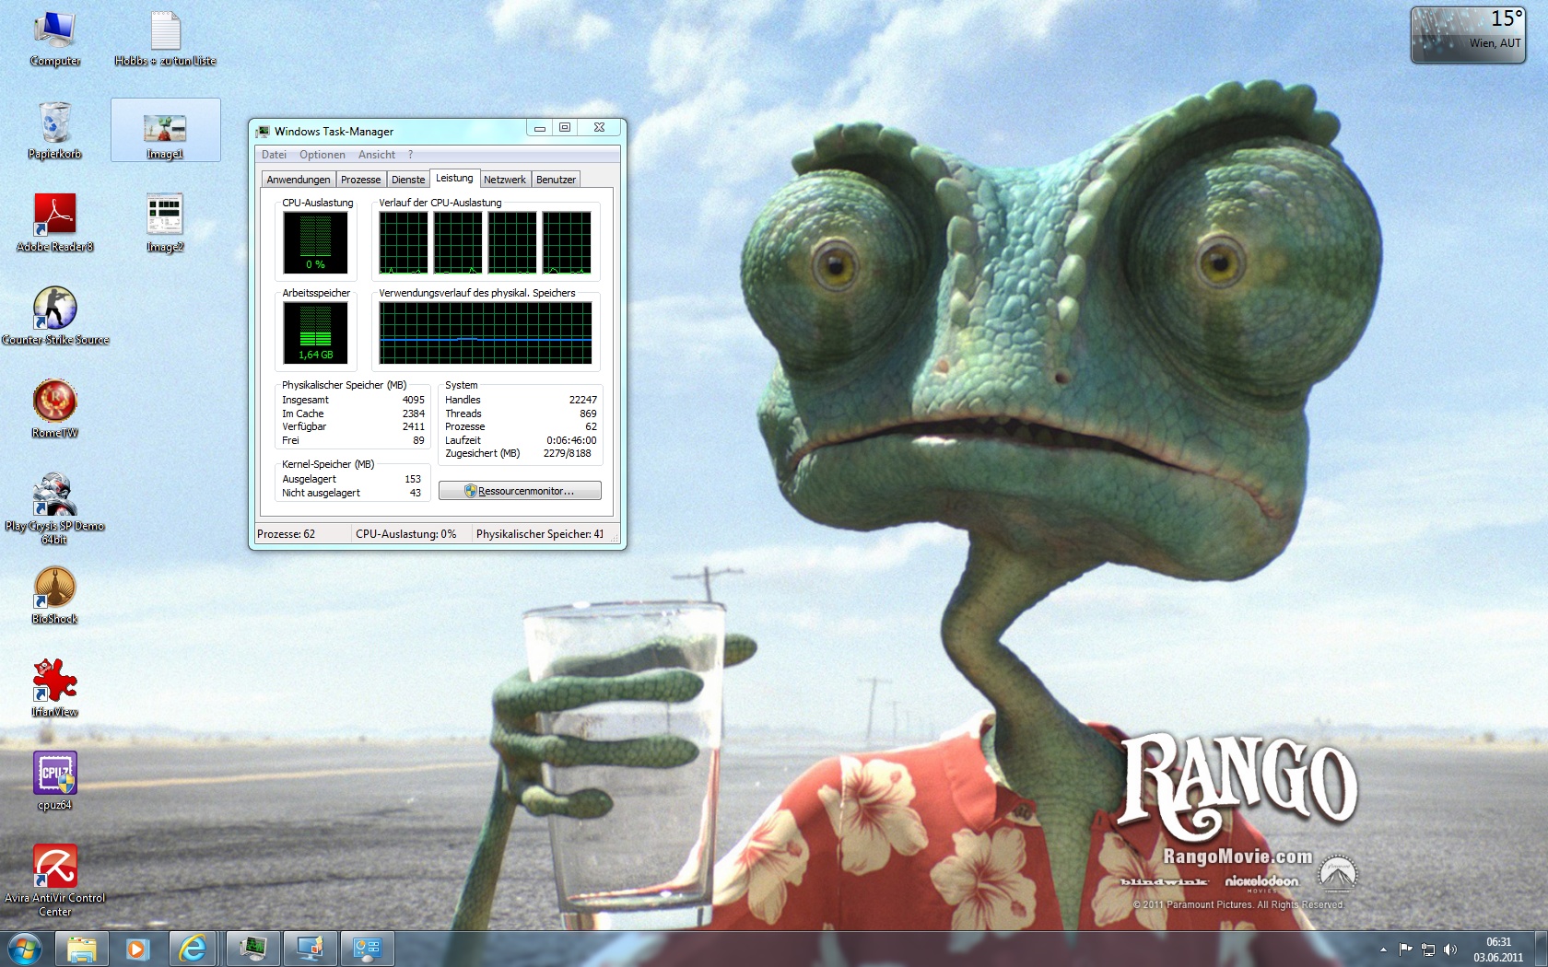Select status bar CPU-Auslastung: 0%

coord(406,534)
